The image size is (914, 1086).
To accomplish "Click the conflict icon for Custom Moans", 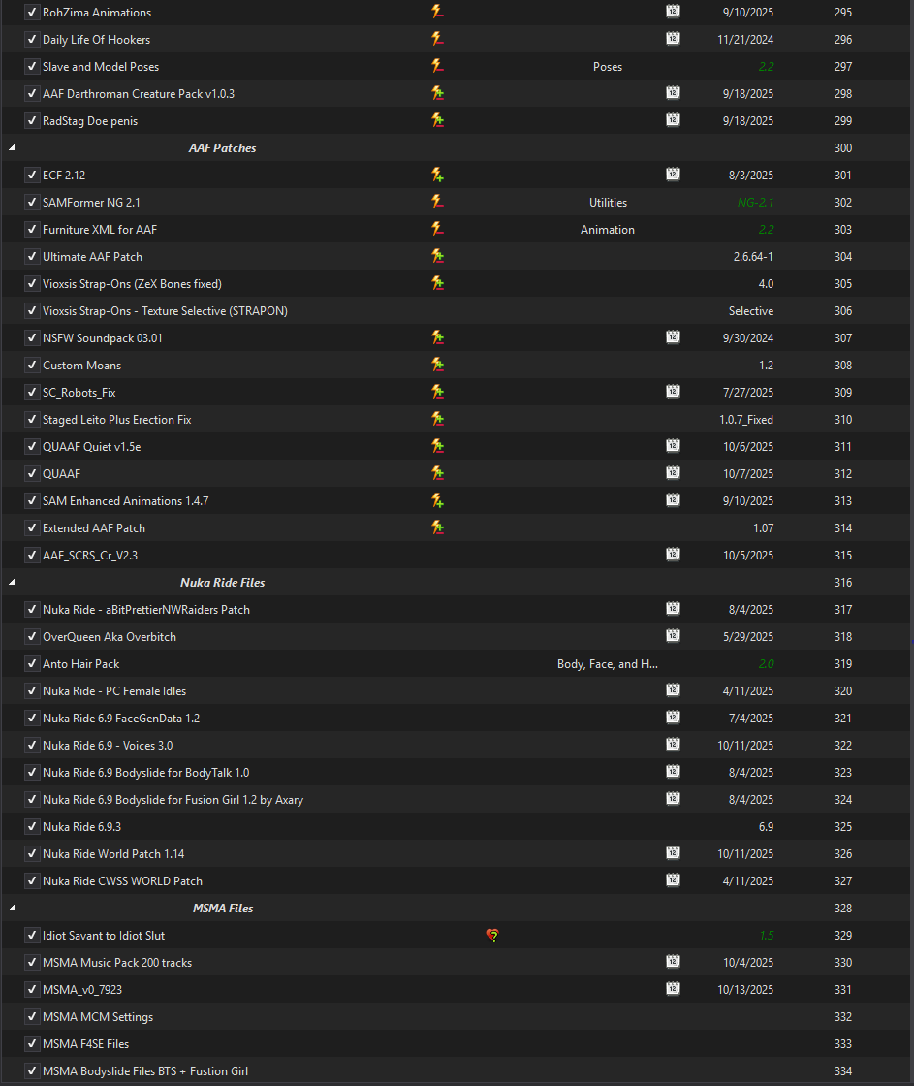I will (437, 365).
